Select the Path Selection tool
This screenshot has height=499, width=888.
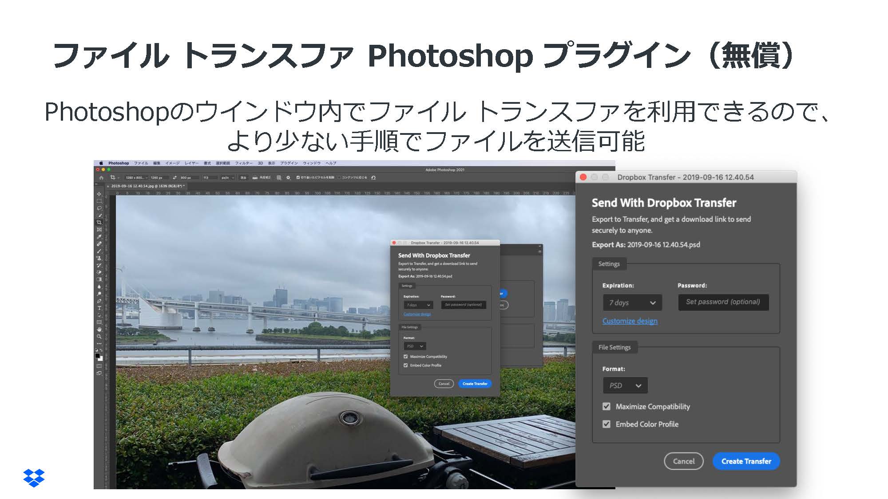[x=99, y=315]
